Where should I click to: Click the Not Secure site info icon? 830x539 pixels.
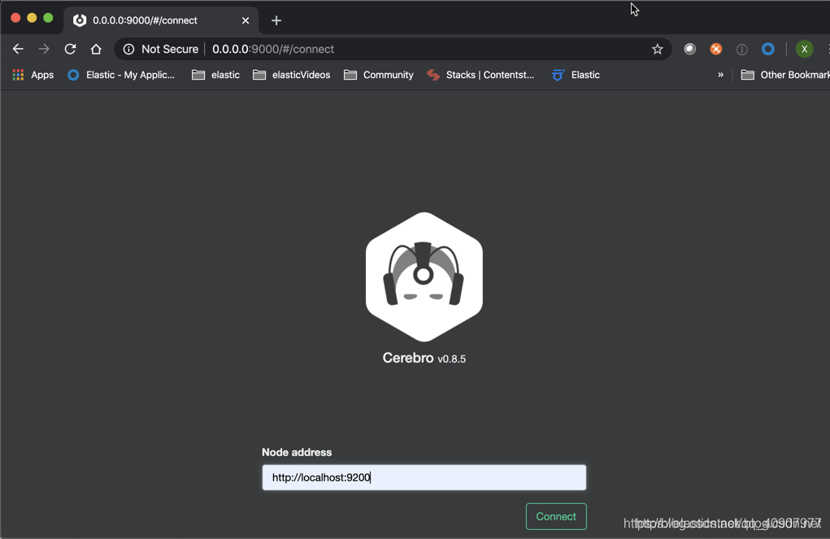[128, 50]
